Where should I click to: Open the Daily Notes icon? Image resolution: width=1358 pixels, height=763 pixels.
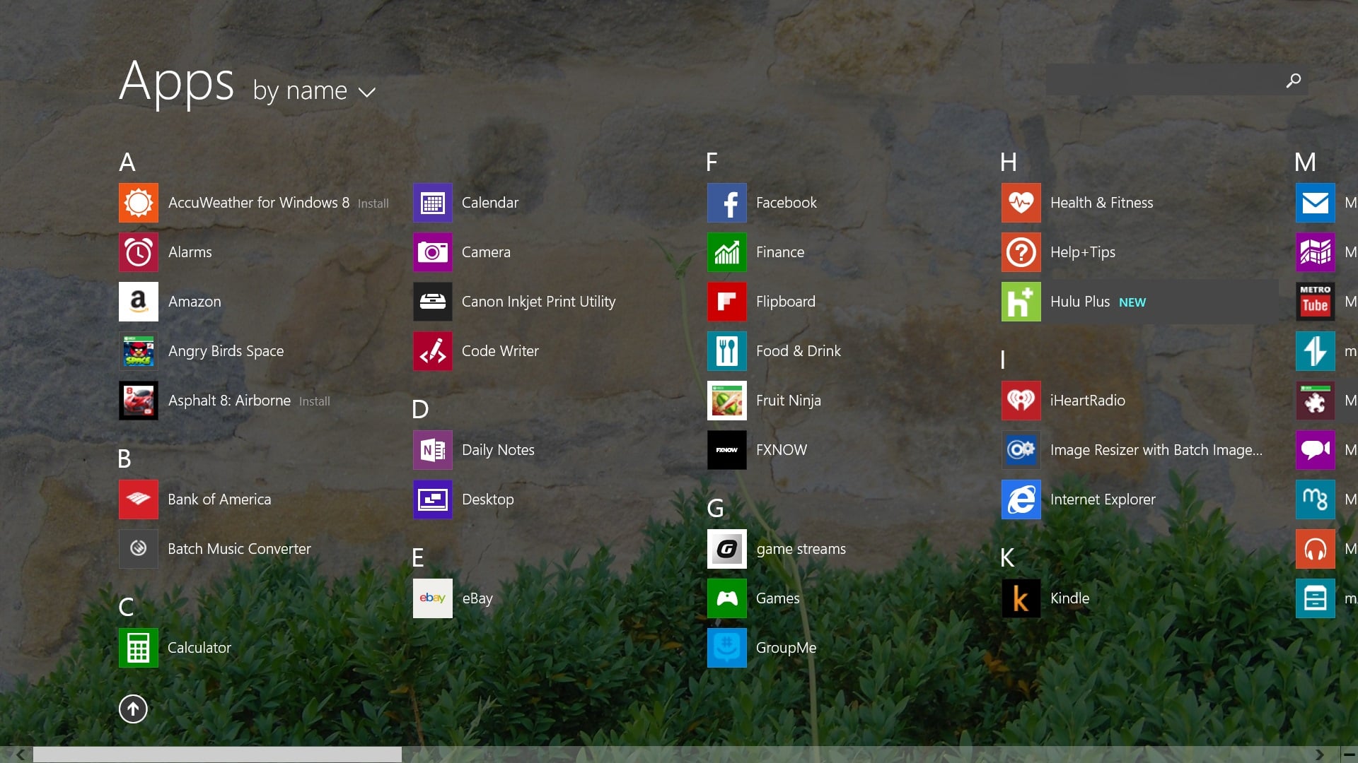433,450
